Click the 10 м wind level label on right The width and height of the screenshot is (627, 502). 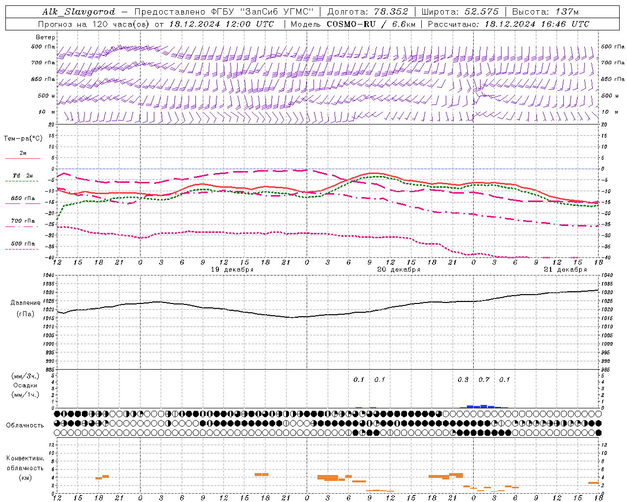(609, 112)
